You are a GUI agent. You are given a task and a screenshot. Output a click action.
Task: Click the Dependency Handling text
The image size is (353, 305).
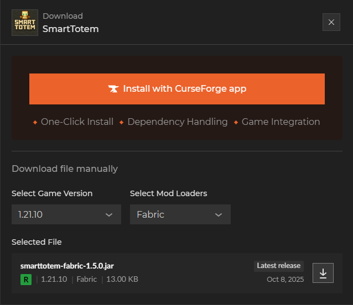(x=178, y=122)
